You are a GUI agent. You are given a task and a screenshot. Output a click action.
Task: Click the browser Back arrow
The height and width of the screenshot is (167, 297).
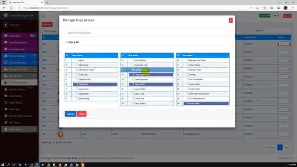(x=4, y=8)
